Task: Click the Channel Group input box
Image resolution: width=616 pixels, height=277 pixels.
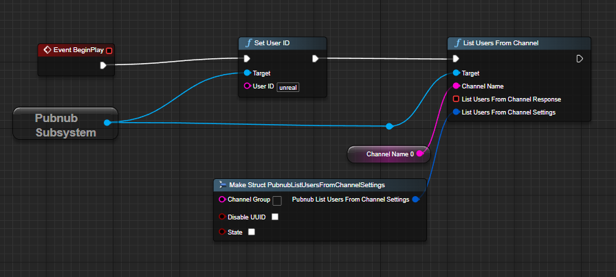Action: (x=277, y=201)
